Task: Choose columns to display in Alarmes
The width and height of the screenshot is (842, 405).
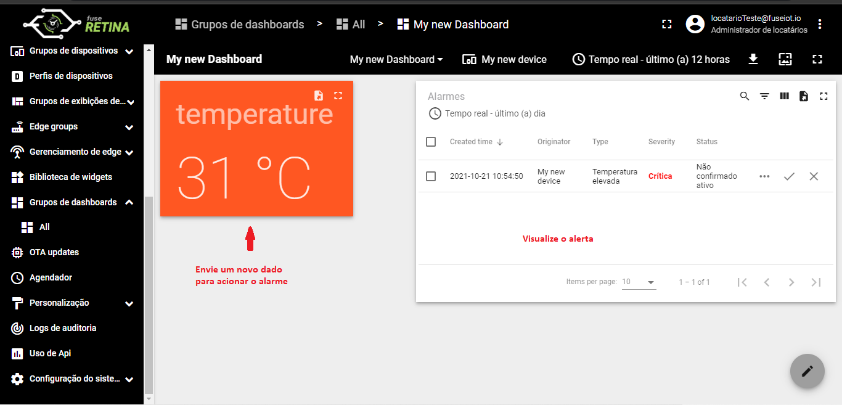Action: click(x=784, y=96)
